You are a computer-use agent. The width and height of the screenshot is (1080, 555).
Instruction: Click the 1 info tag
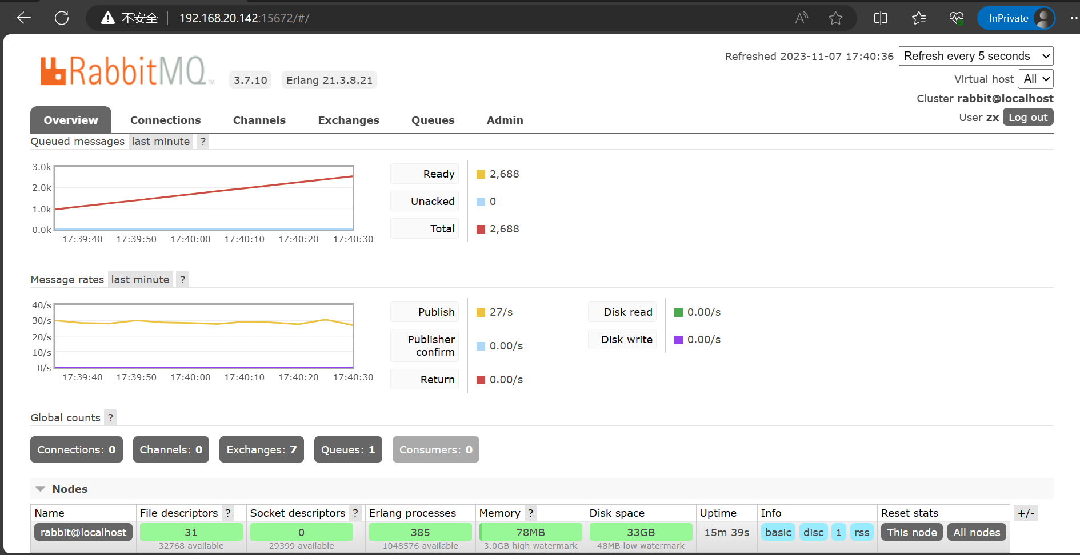pyautogui.click(x=839, y=532)
